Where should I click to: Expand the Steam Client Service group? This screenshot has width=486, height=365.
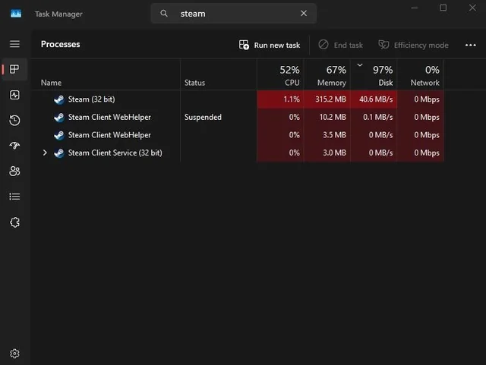click(x=45, y=153)
